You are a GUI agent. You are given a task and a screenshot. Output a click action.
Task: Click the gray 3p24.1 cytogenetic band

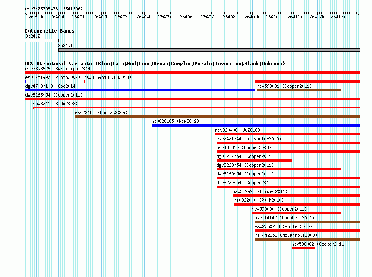[x=209, y=50]
